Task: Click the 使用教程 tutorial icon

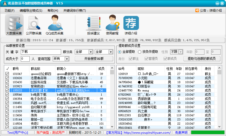Action: pos(112,23)
